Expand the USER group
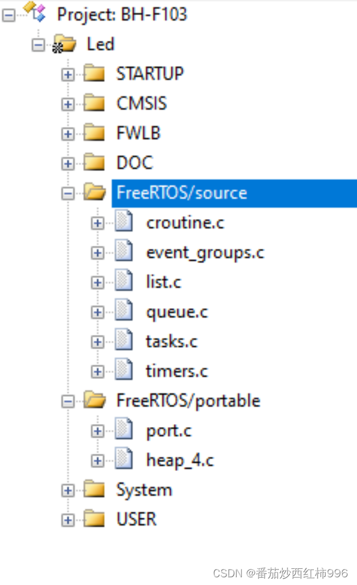357x585 pixels. pos(68,519)
